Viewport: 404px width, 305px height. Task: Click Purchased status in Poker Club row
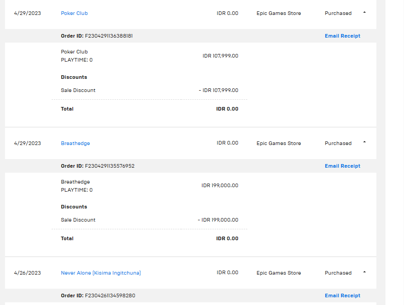338,13
